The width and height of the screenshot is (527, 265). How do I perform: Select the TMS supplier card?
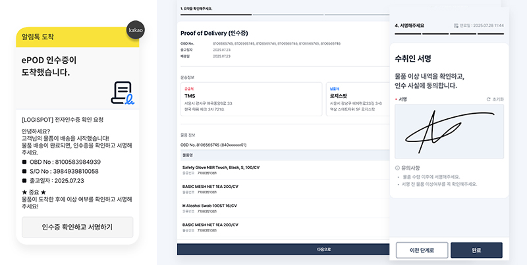[250, 99]
